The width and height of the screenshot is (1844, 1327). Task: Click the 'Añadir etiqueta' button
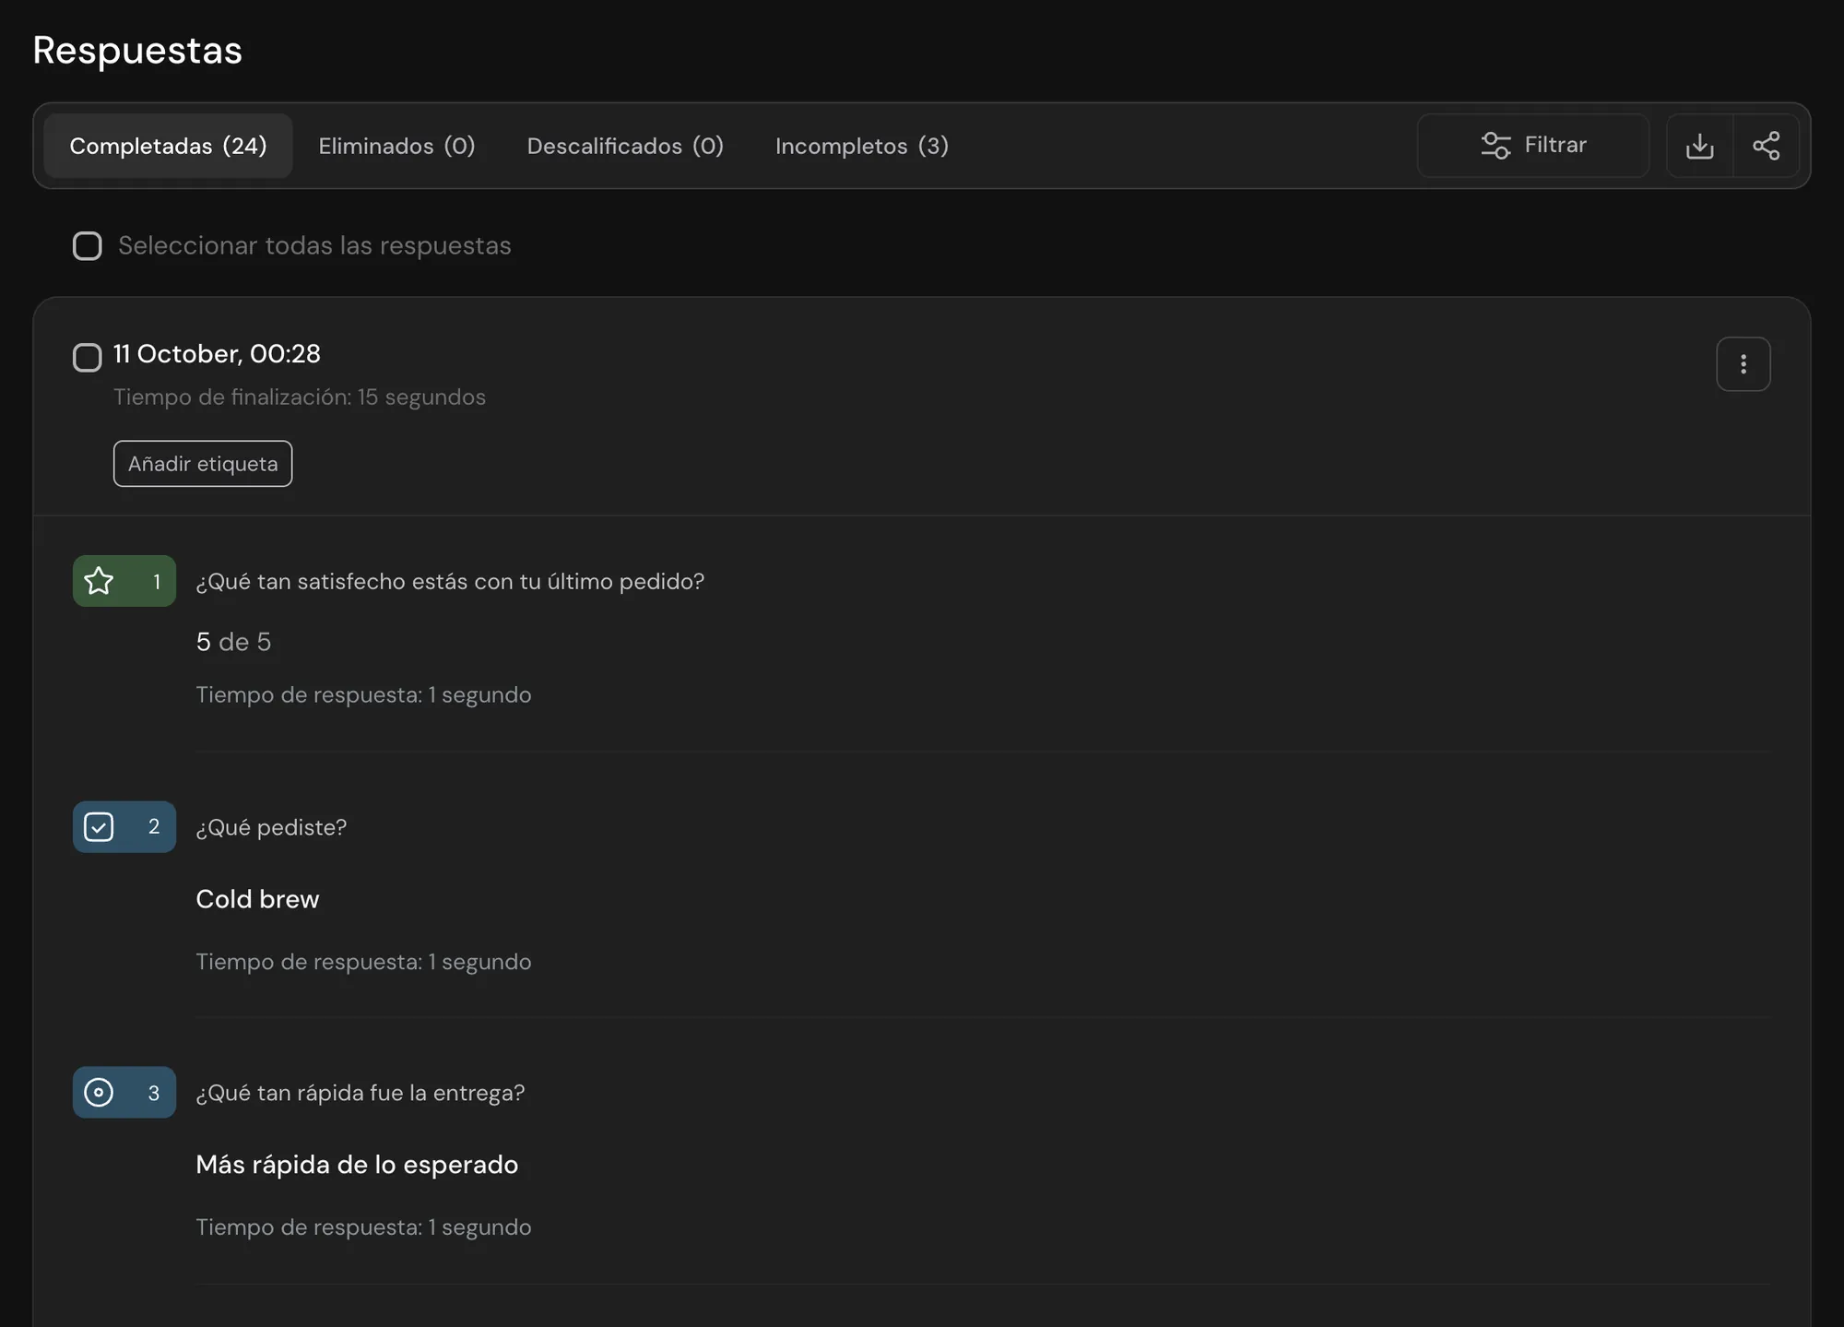click(x=203, y=464)
